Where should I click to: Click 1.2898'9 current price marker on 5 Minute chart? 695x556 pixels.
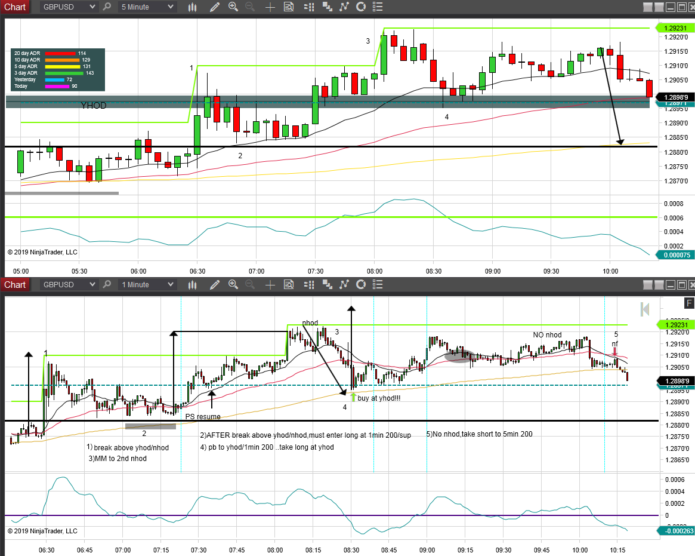pos(675,97)
